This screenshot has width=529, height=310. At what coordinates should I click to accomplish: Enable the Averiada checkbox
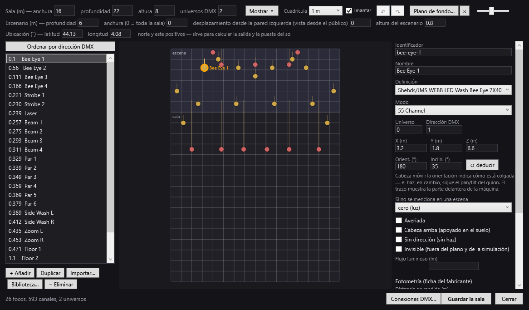pyautogui.click(x=399, y=221)
